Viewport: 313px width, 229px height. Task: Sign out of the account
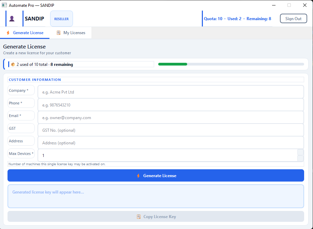point(293,18)
